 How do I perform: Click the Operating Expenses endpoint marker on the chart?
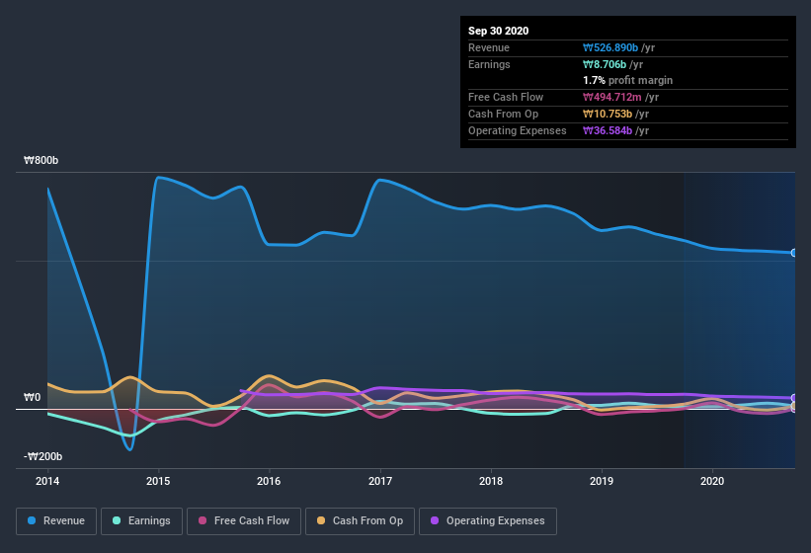[794, 398]
